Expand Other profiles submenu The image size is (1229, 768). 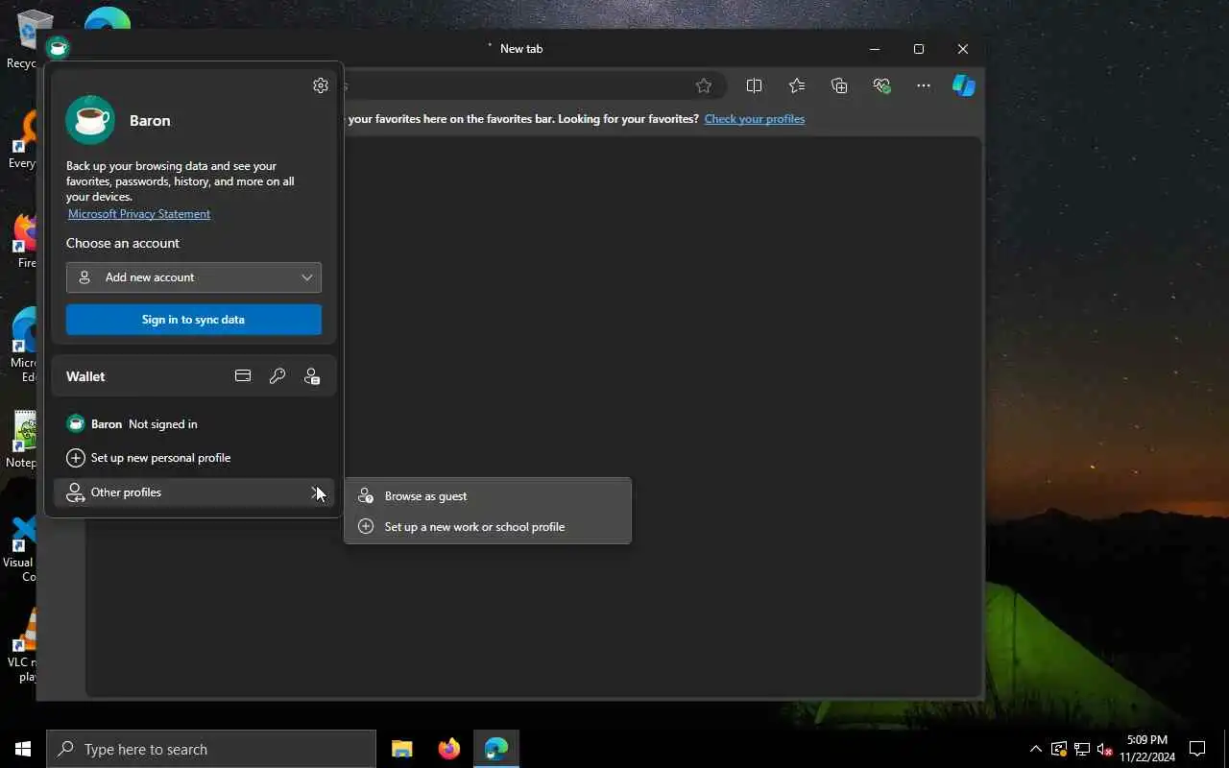194,492
